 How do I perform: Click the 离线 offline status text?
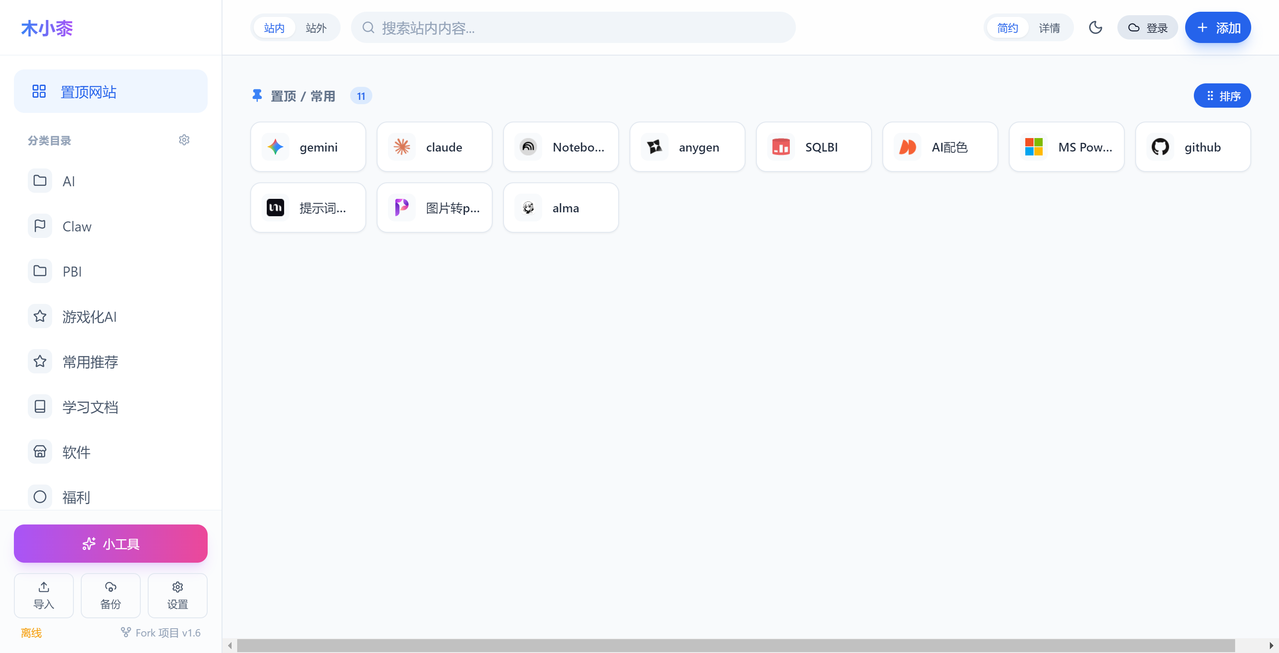click(31, 633)
